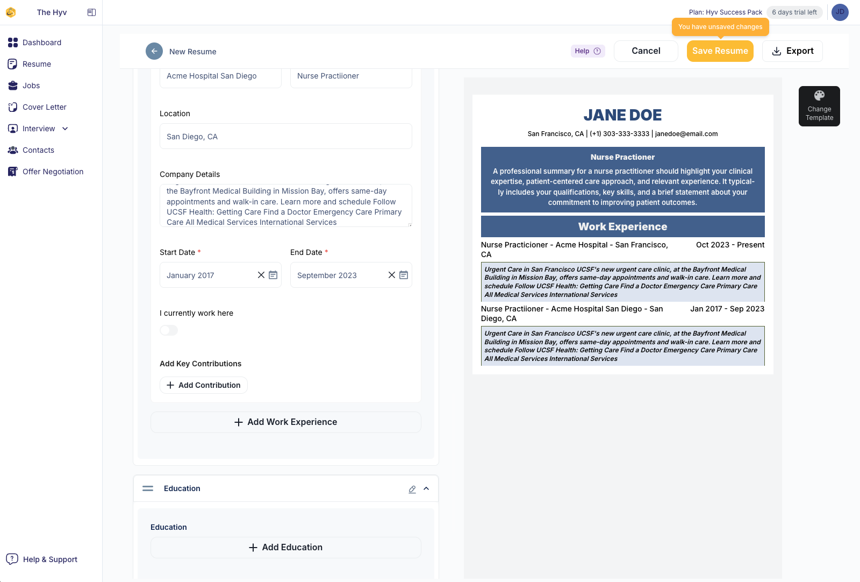Toggle the sidebar collapse icon
Viewport: 860px width, 582px height.
click(91, 12)
